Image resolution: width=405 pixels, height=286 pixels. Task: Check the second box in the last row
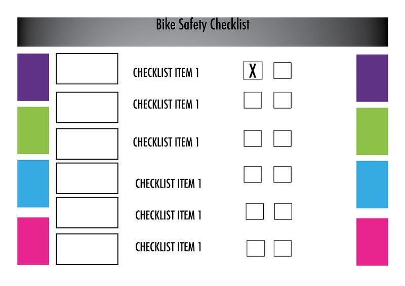(282, 248)
